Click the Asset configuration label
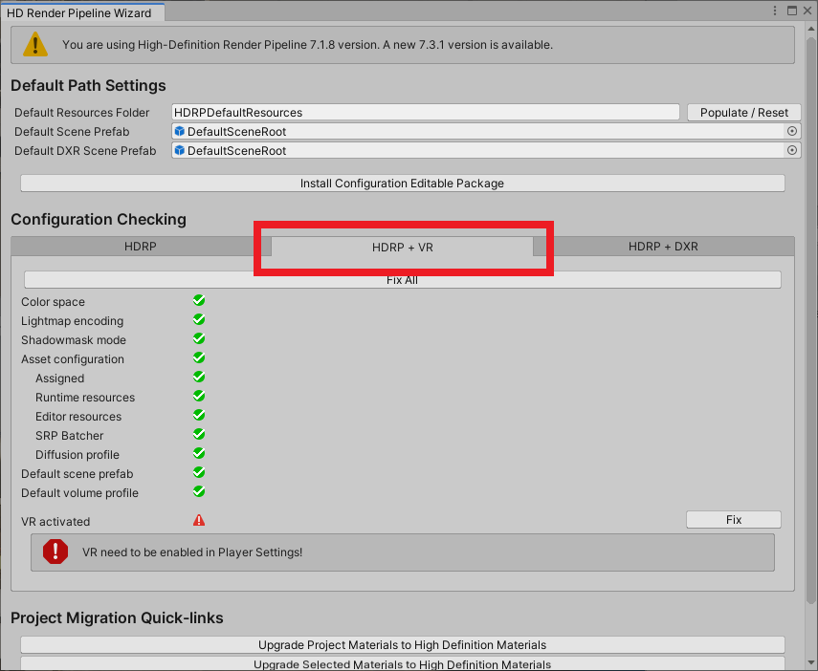This screenshot has height=671, width=818. coord(73,359)
